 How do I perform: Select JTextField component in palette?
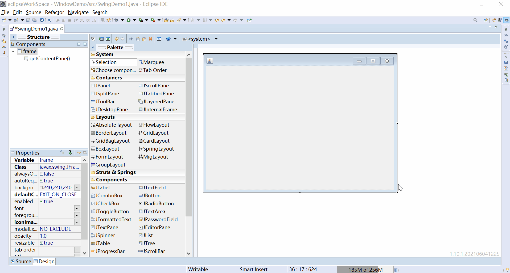(152, 187)
